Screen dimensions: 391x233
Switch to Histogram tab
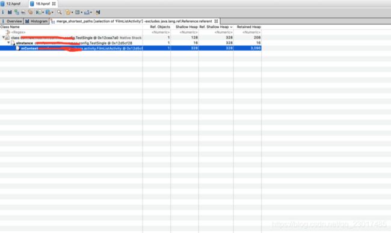37,21
